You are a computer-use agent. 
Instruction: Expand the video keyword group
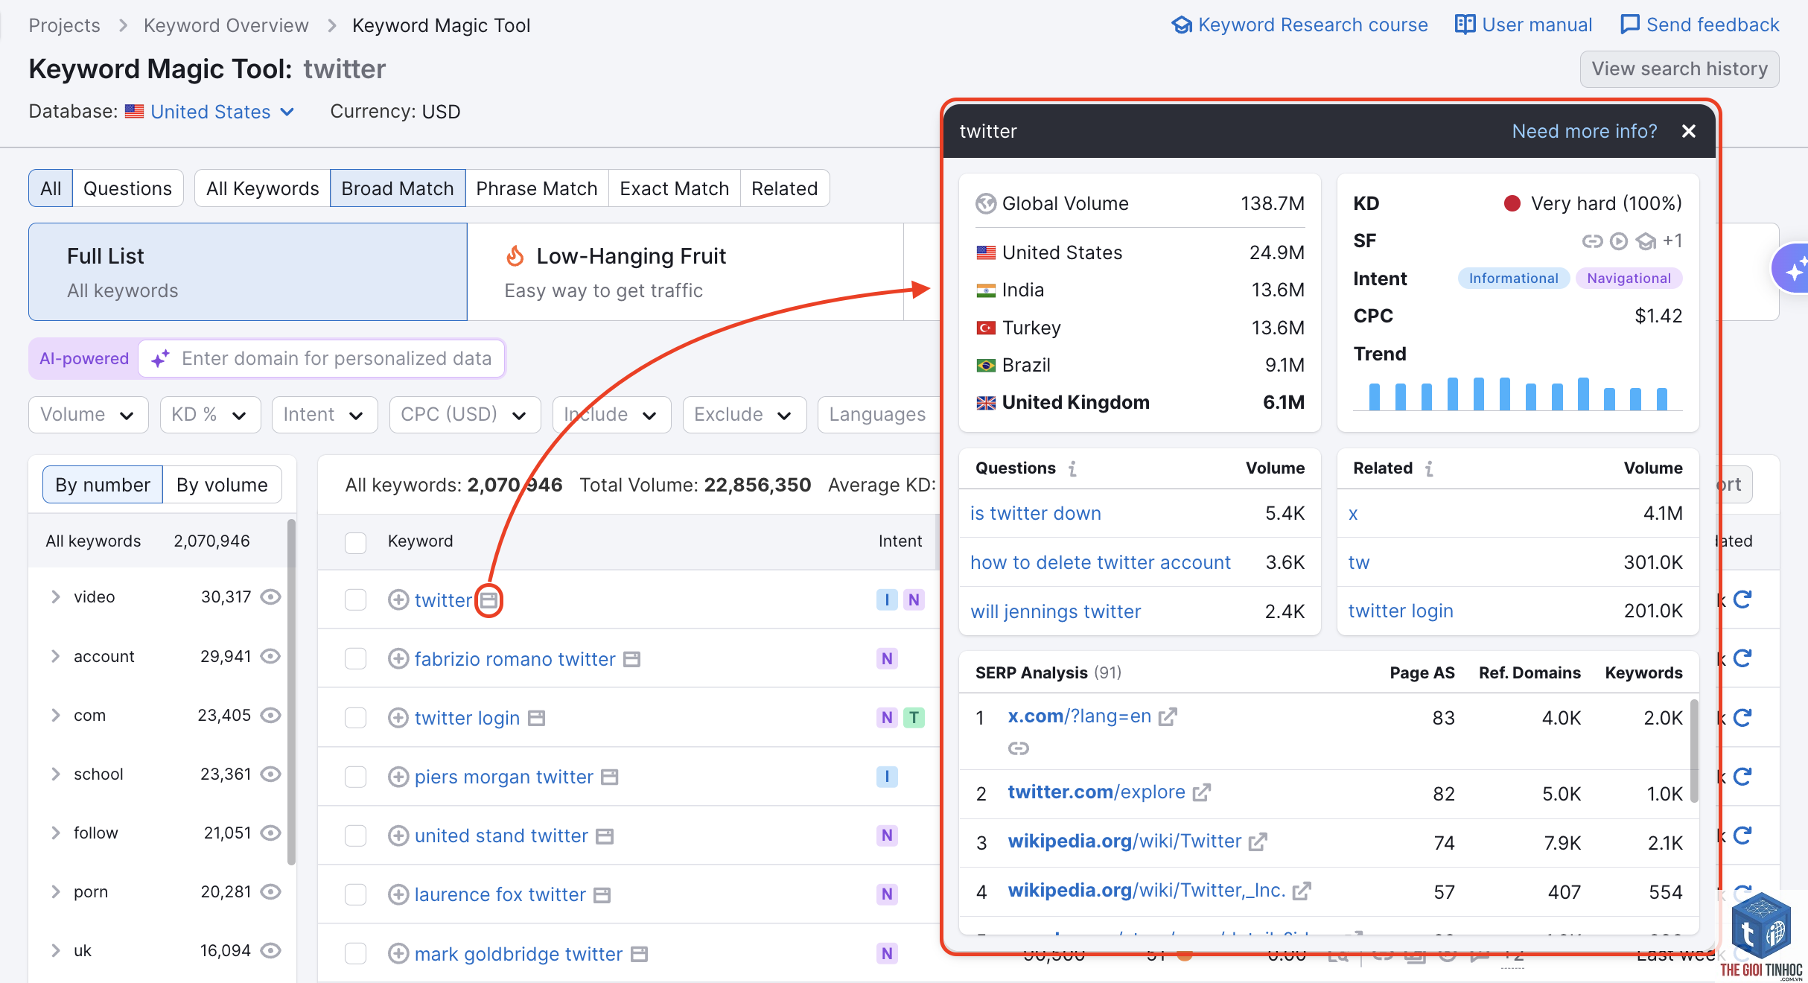tap(55, 597)
